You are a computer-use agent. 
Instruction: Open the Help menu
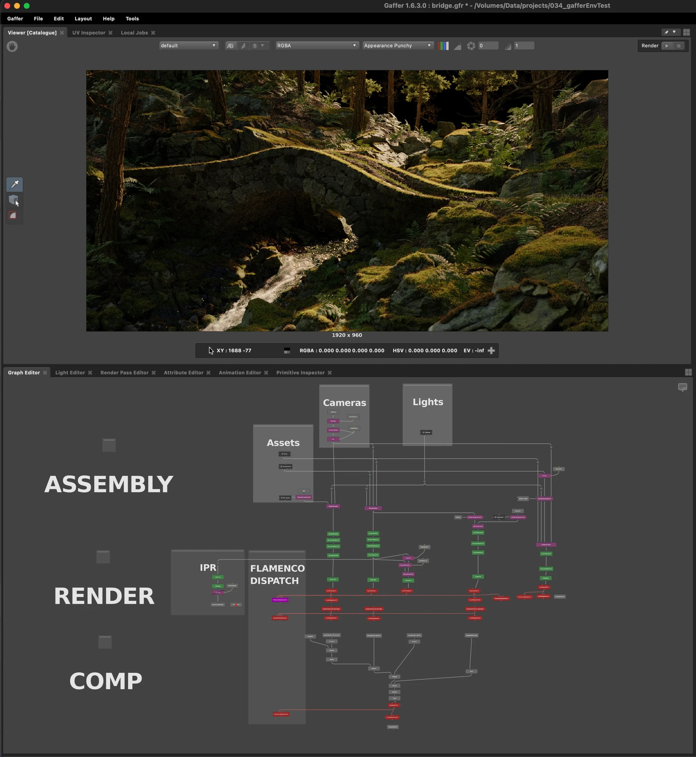tap(109, 19)
